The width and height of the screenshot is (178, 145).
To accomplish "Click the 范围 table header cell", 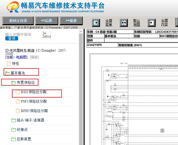I will click(96, 36).
